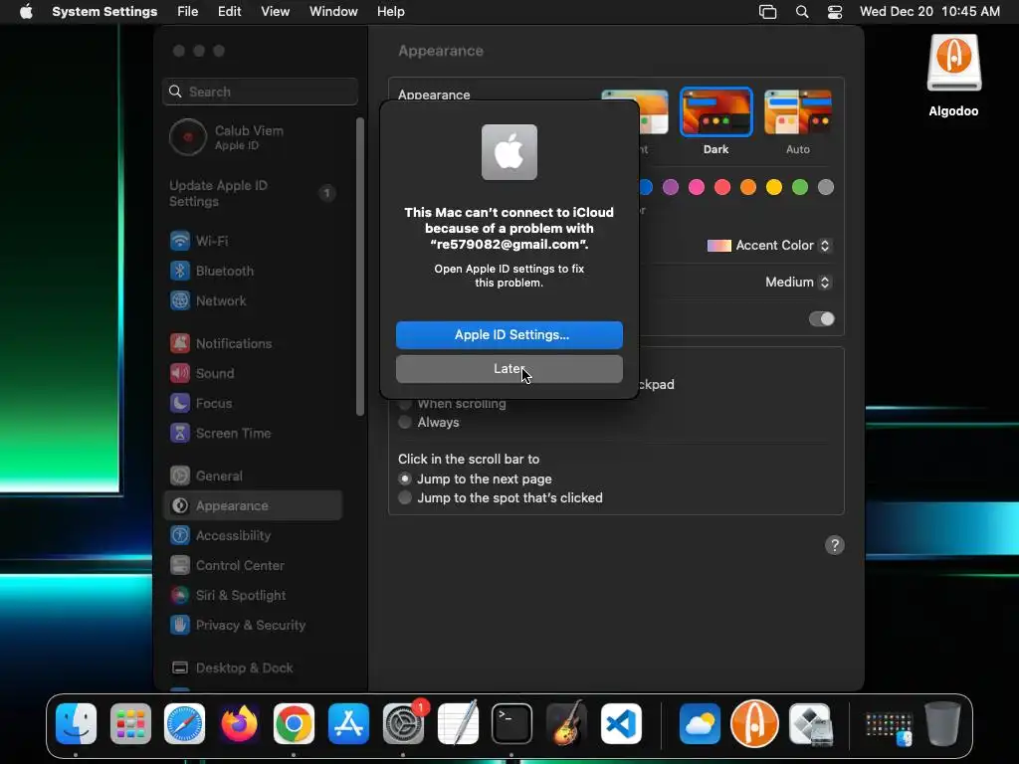The height and width of the screenshot is (764, 1019).
Task: Open Trash in the Dock
Action: click(942, 724)
